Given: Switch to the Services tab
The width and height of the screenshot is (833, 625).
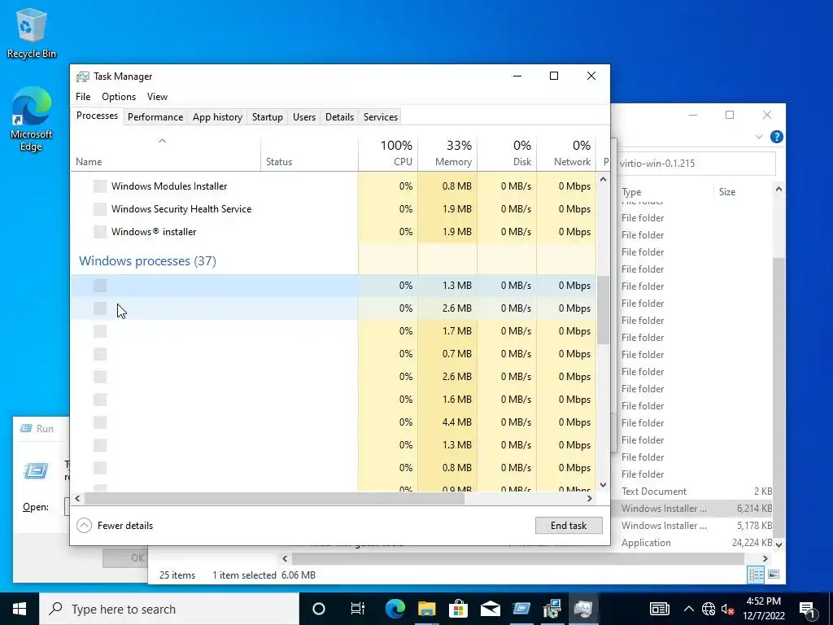Looking at the screenshot, I should pos(381,117).
